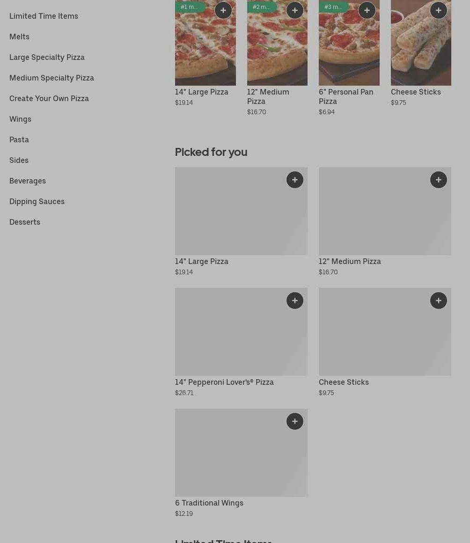
Task: Open Limited Time Items category
Action: [44, 16]
